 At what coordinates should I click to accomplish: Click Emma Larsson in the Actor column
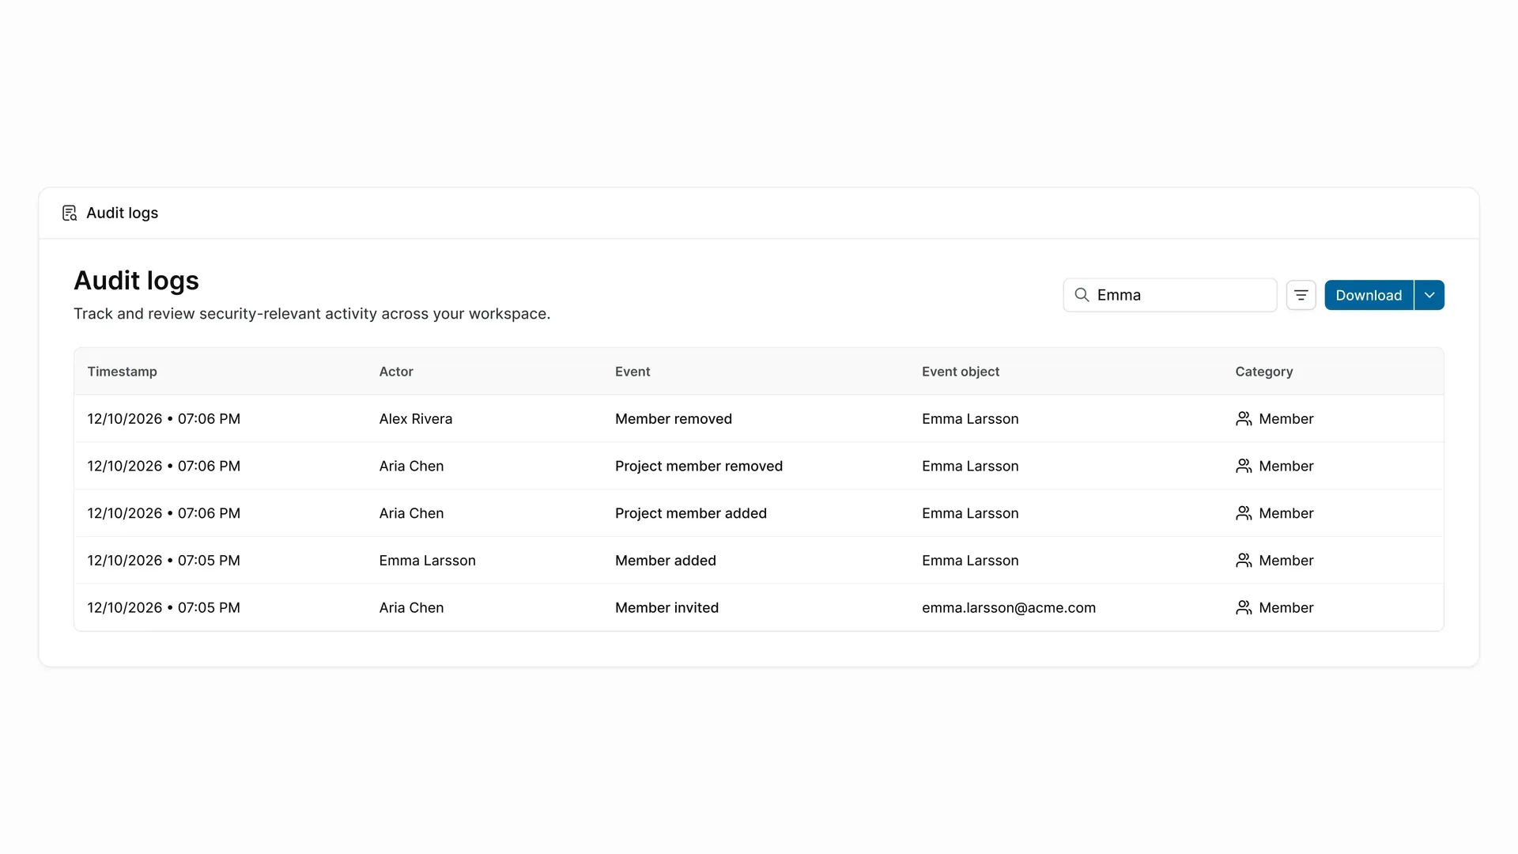click(428, 561)
